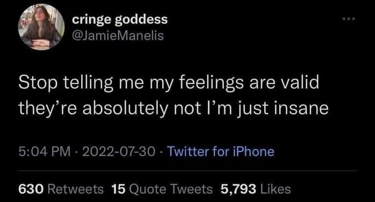Click the word "absolutely" in the tweet
This screenshot has width=375, height=202.
click(x=122, y=108)
